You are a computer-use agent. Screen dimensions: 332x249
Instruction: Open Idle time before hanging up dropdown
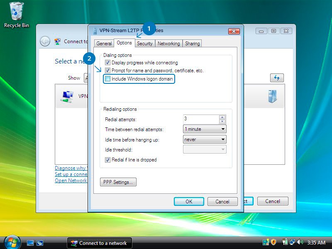click(x=205, y=139)
